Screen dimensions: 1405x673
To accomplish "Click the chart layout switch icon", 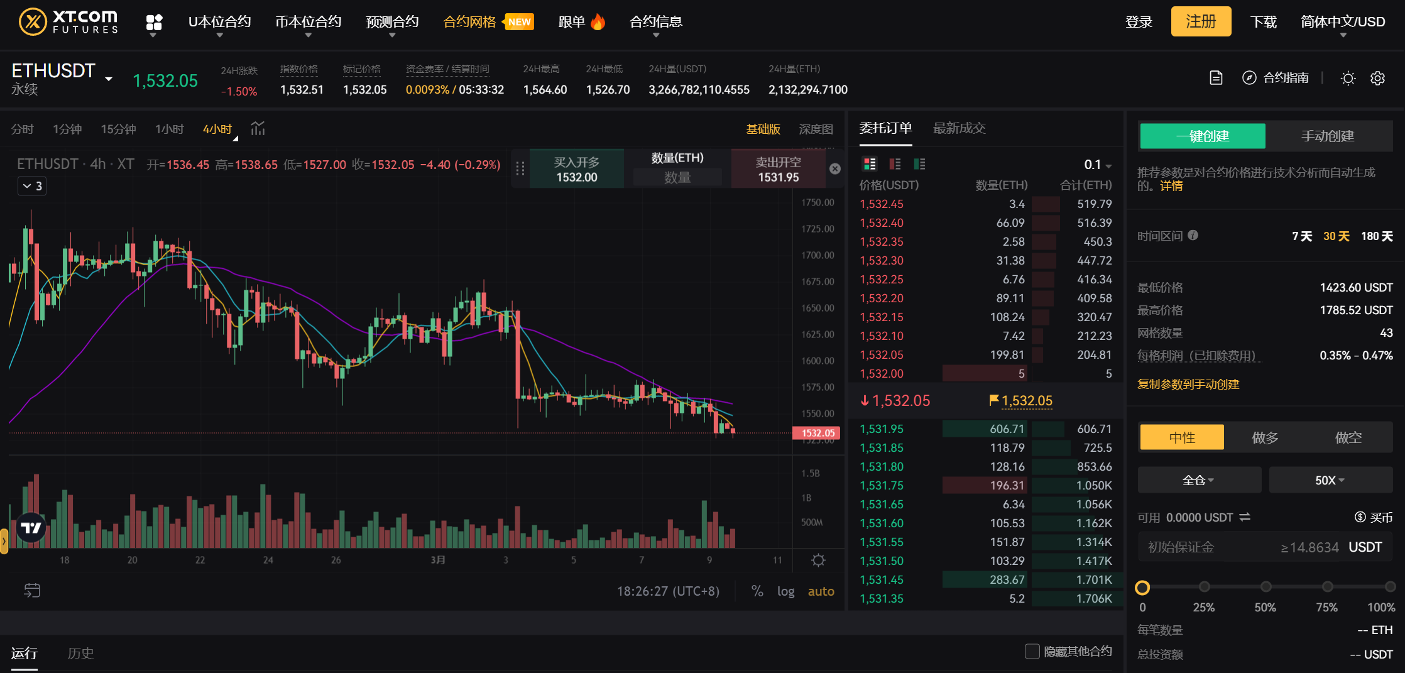I will [x=32, y=590].
